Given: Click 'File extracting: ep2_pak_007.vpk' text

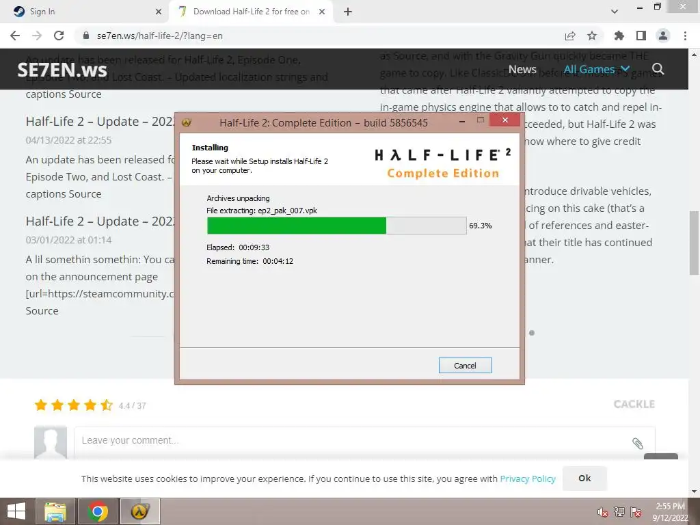Looking at the screenshot, I should coord(262,211).
